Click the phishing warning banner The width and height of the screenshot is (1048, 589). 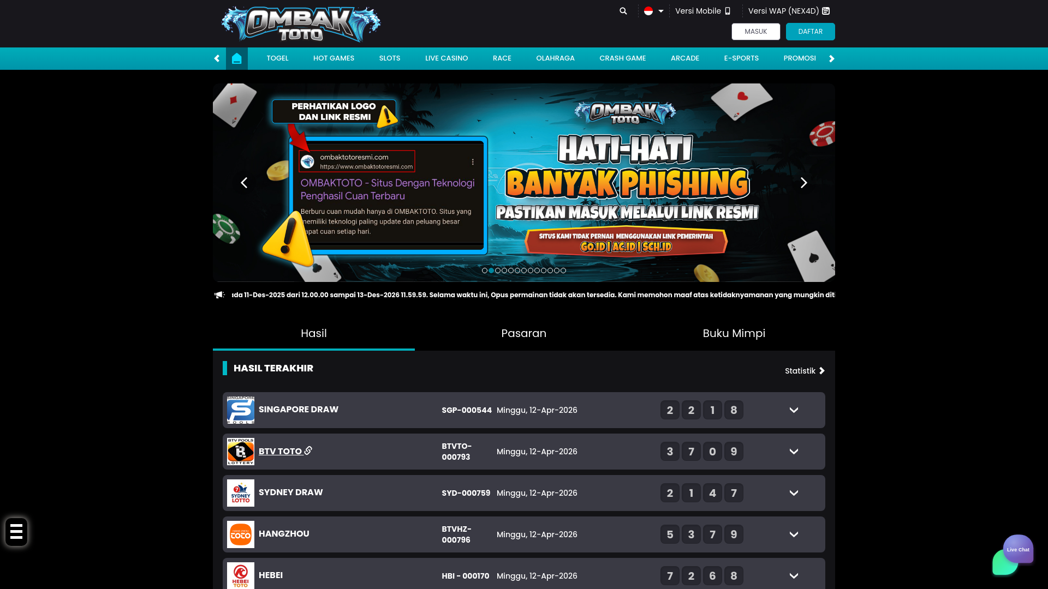click(x=524, y=183)
